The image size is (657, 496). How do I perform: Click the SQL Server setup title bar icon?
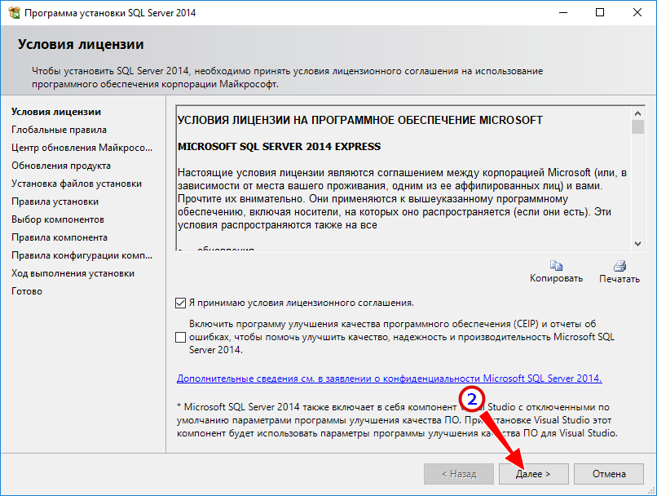click(14, 12)
